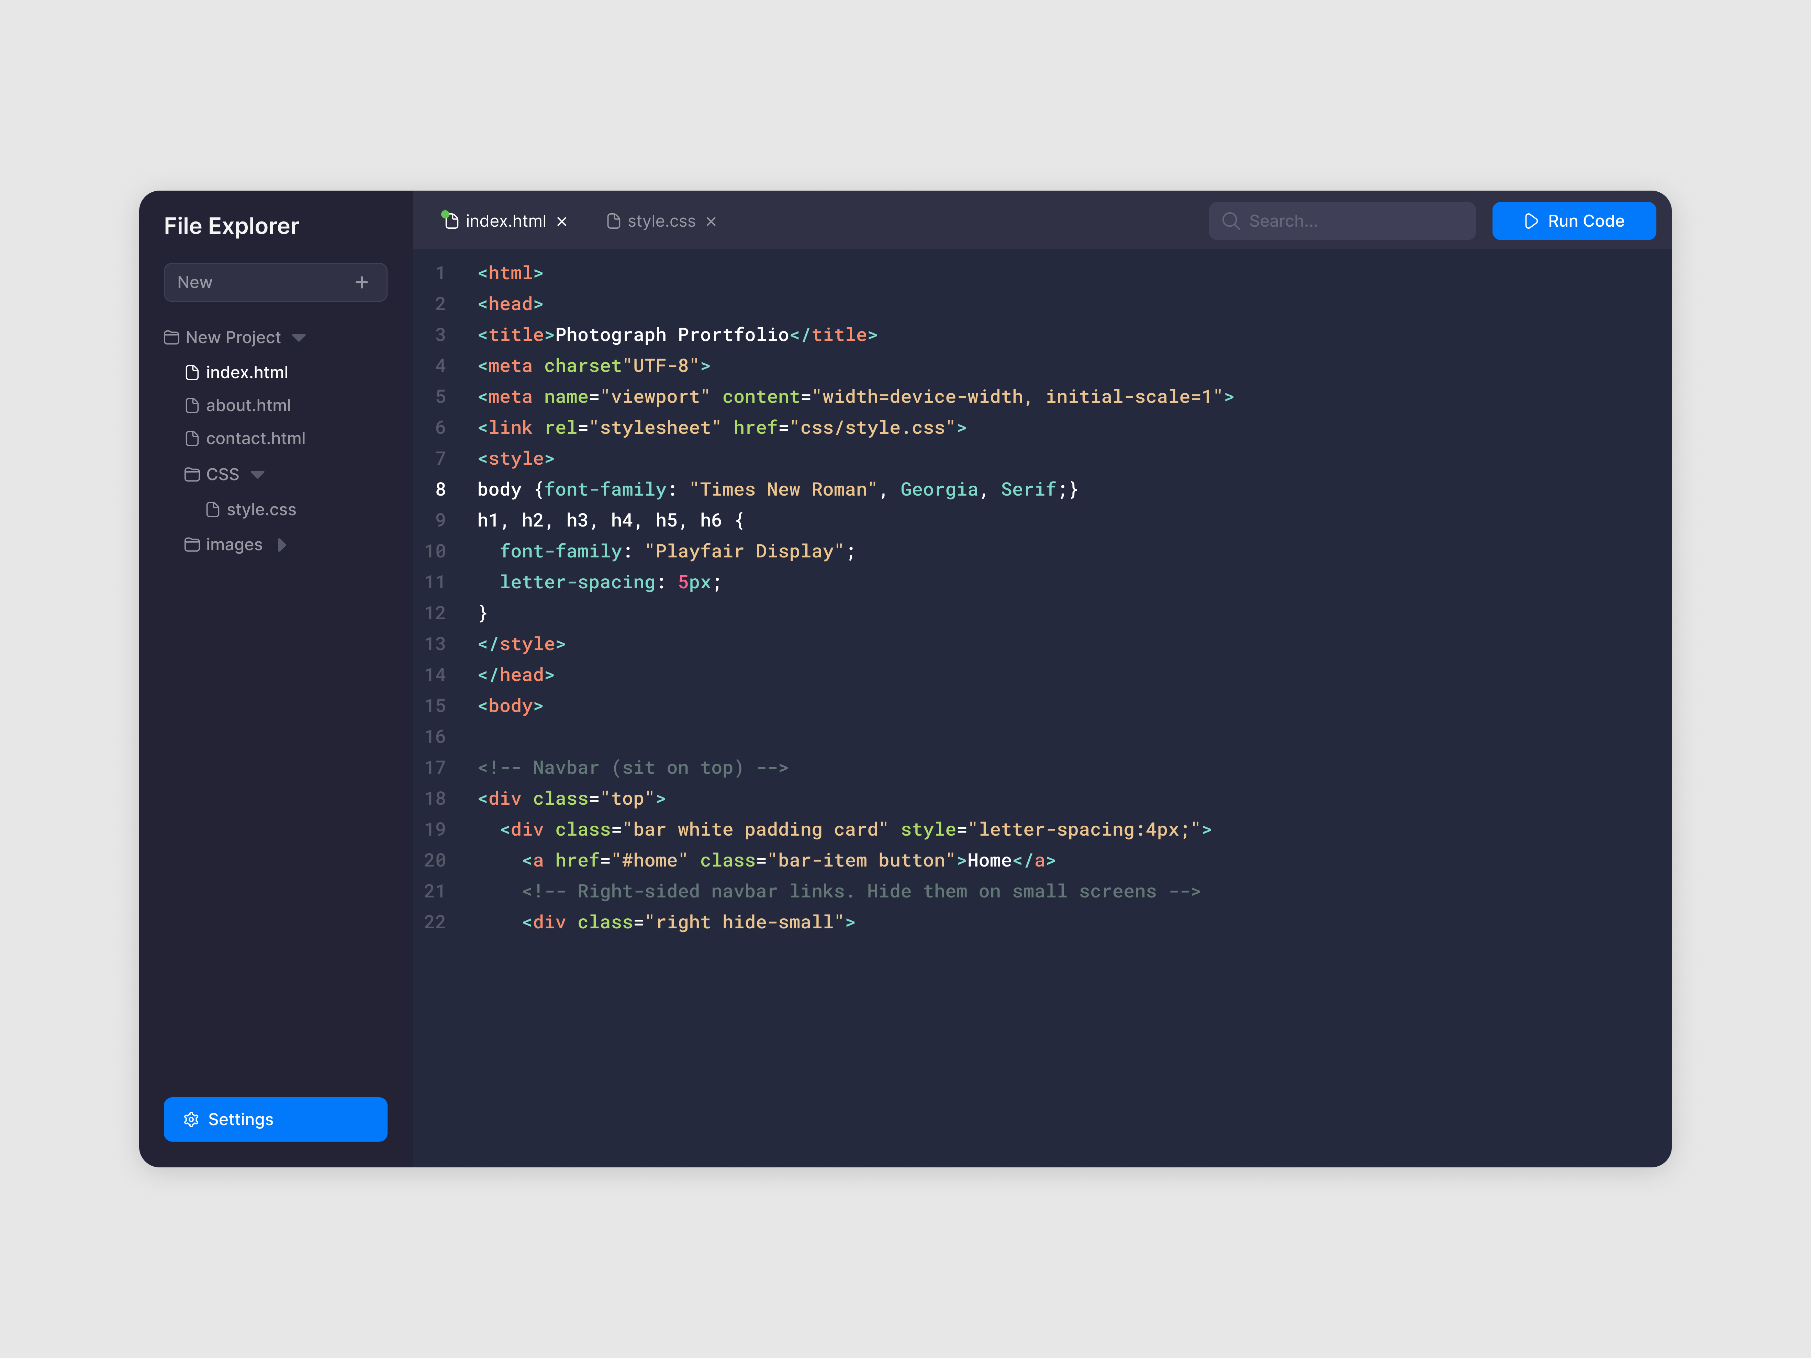Viewport: 1811px width, 1358px height.
Task: Click the New Project folder icon
Action: pos(172,337)
